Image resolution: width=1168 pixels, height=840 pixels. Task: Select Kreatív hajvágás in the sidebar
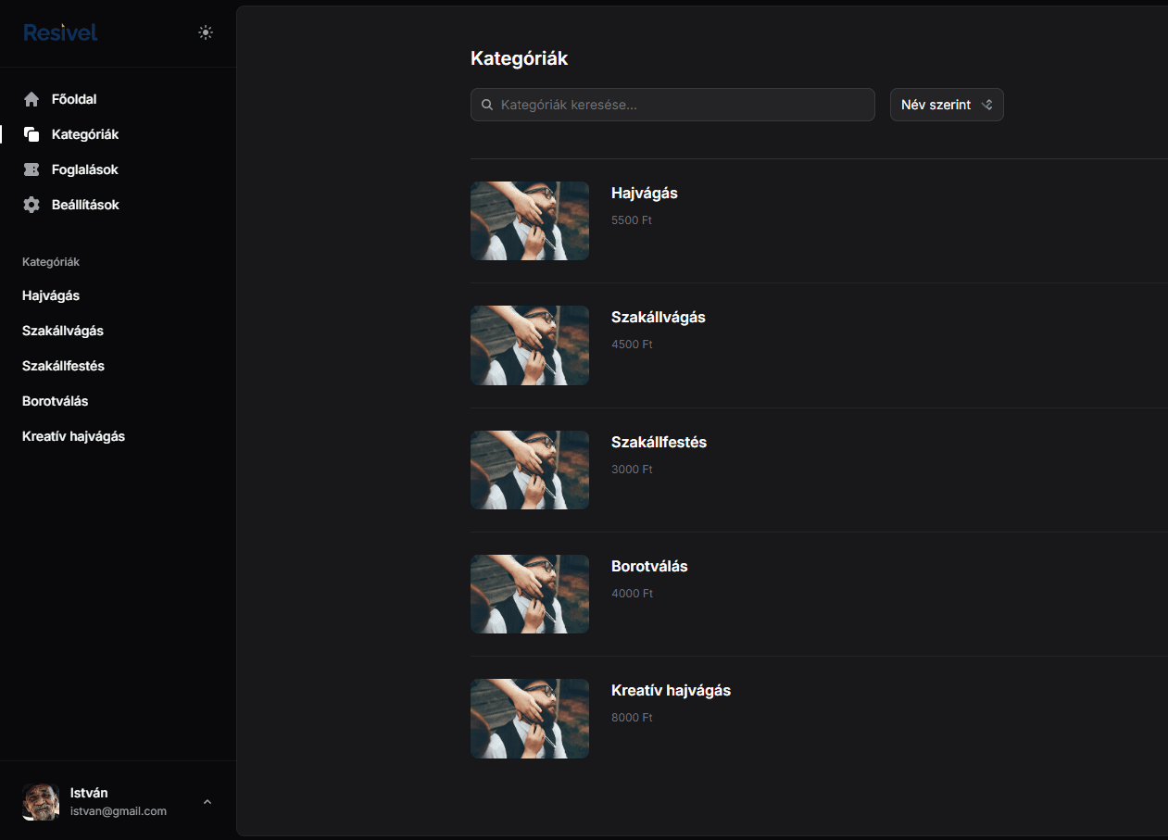[x=73, y=436]
